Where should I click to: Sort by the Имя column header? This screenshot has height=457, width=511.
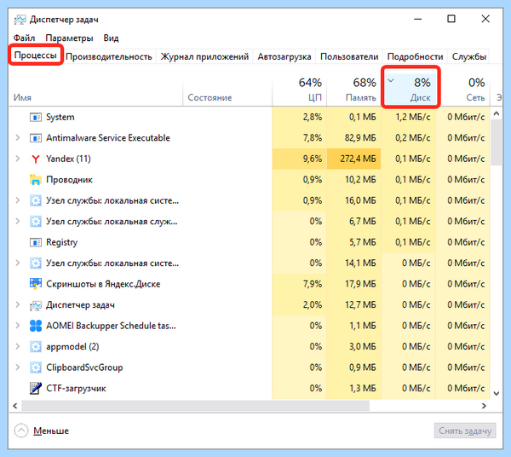coord(95,91)
